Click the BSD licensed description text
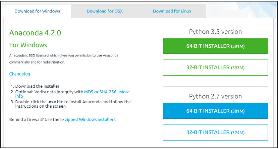Image resolution: width=278 pixels, height=149 pixels. click(64, 59)
